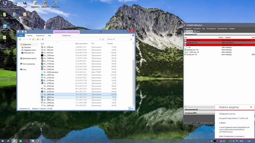Click Explorer vertical scrollbar thumb
The height and width of the screenshot is (143, 255).
click(x=133, y=83)
